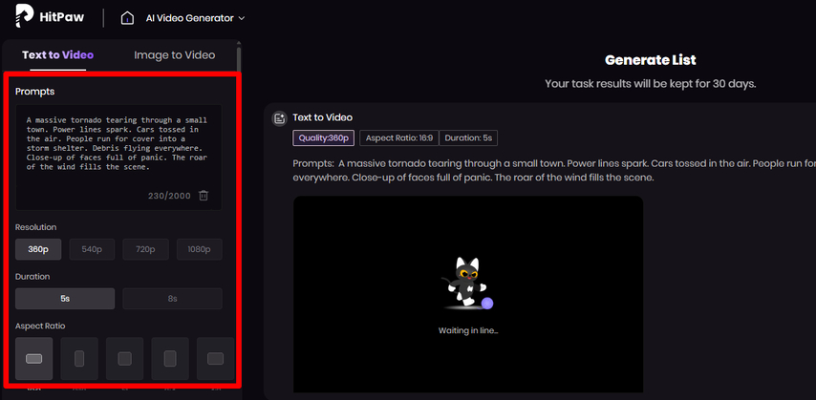
Task: Select the fourth aspect ratio portrait icon
Action: [x=170, y=358]
